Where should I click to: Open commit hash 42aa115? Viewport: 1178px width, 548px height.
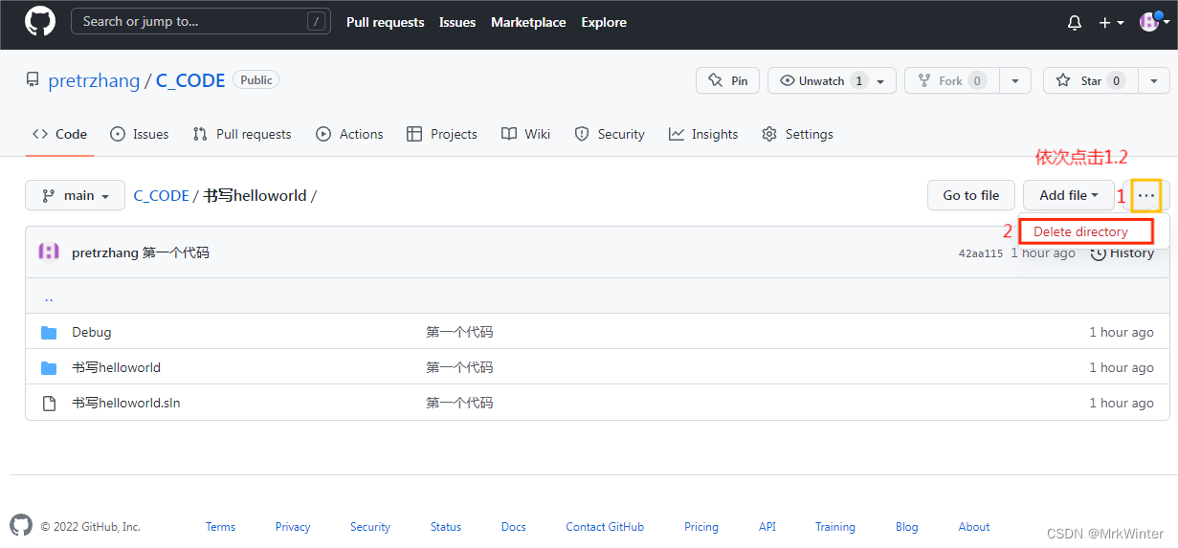click(x=981, y=253)
